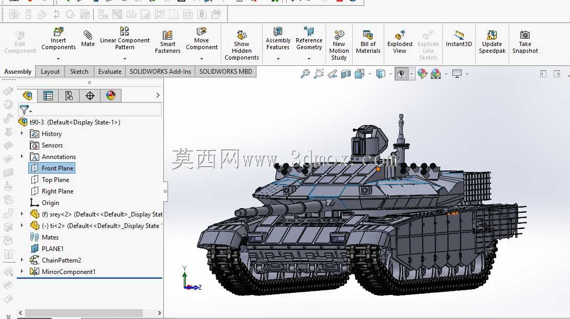The height and width of the screenshot is (319, 570).
Task: Open DisplayManager tab icon
Action: (x=111, y=96)
